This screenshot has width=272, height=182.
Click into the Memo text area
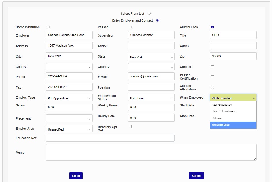coord(151,152)
